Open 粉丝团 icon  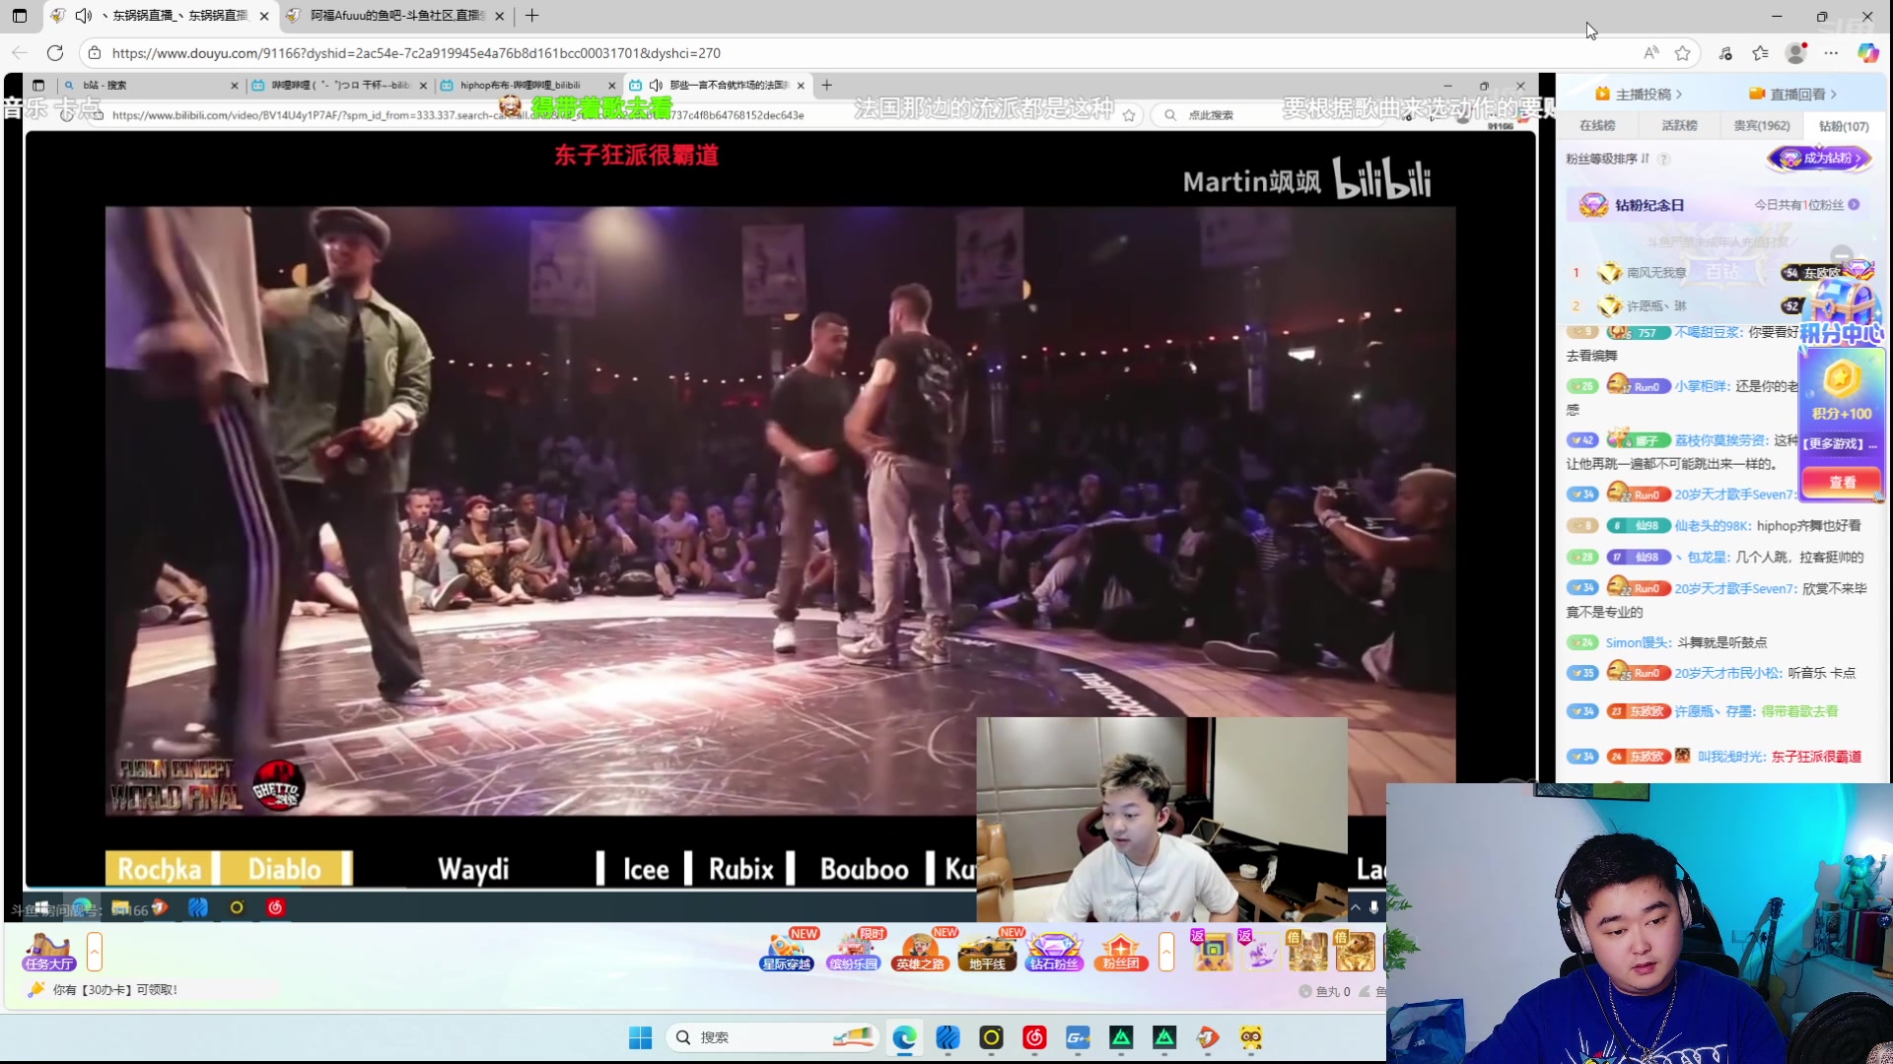[1121, 952]
